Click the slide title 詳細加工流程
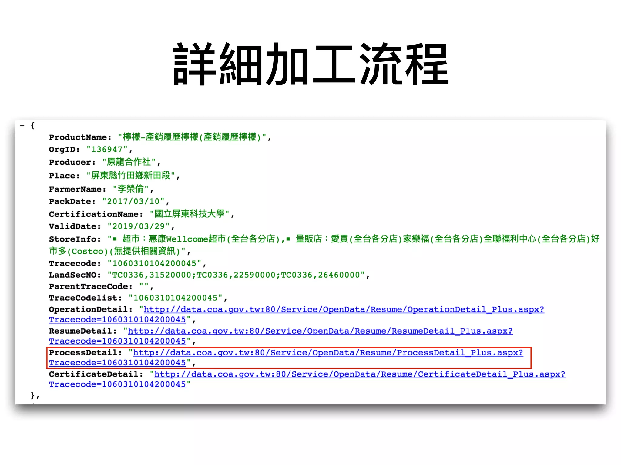Screen dimensions: 621x465 pos(310,64)
